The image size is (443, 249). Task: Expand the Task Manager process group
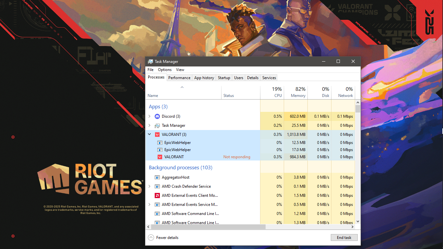click(x=150, y=125)
